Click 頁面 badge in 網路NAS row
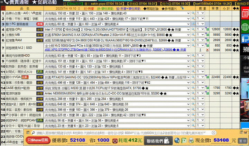Image resolution: width=249 pixels, height=146 pixels. pyautogui.click(x=40, y=120)
